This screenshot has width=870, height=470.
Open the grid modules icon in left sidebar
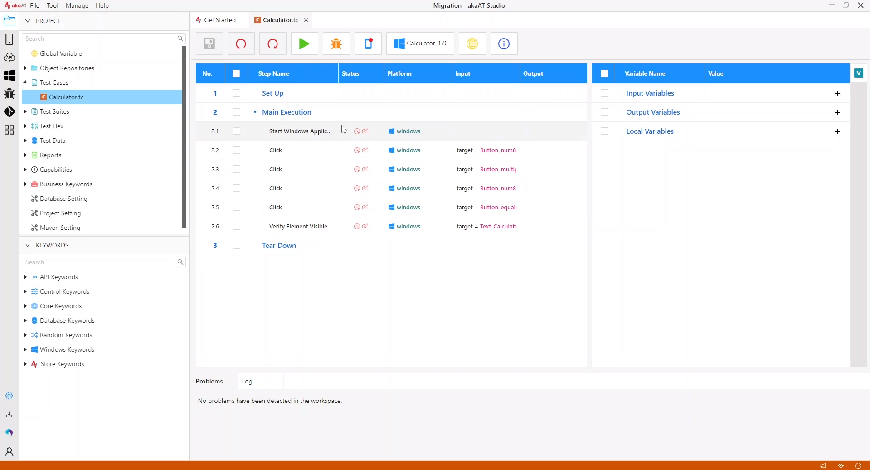9,130
